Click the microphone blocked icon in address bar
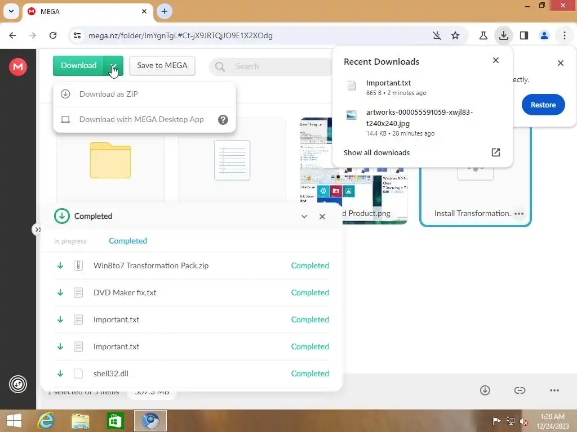The height and width of the screenshot is (432, 577). pos(437,35)
